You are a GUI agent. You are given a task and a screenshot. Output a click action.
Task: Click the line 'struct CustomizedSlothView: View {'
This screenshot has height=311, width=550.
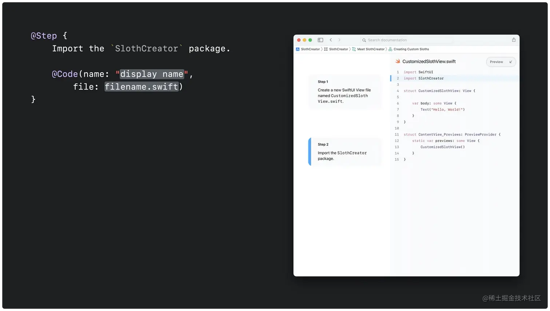tap(439, 91)
